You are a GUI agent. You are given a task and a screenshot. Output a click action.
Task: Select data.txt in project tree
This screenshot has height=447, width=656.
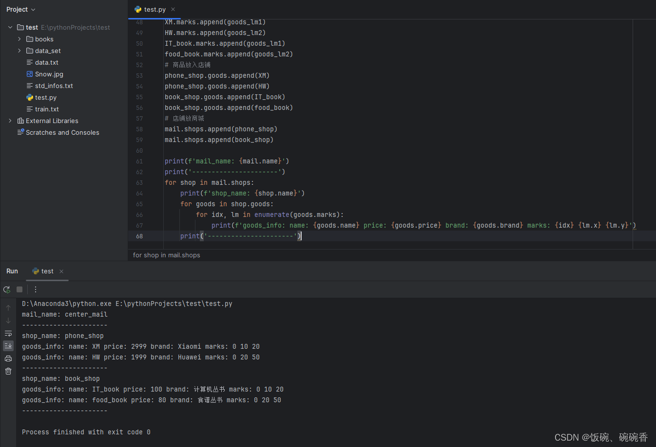[x=47, y=62]
